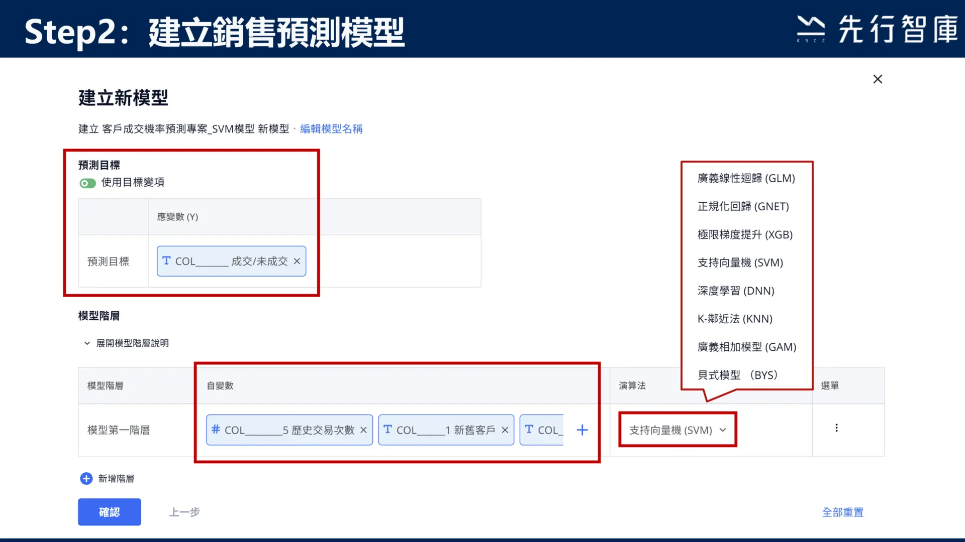Click 全部重置 to reset all
965x542 pixels.
tap(843, 512)
